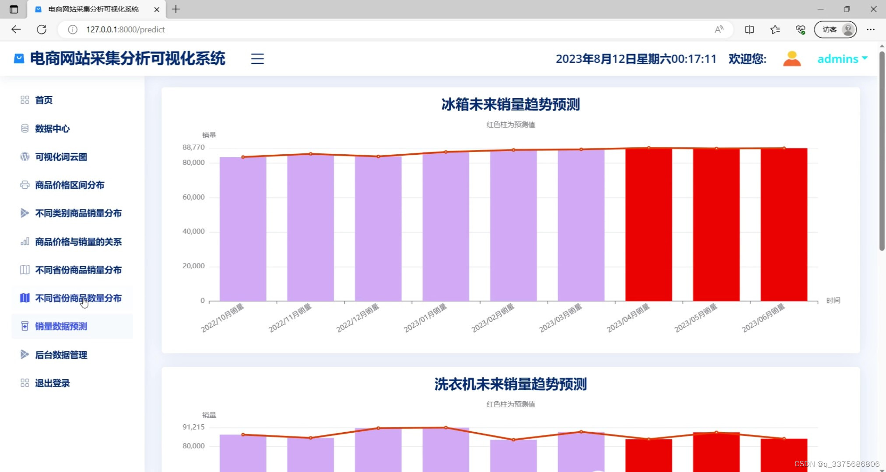Image resolution: width=886 pixels, height=472 pixels.
Task: Click the 首页 grid icon in sidebar
Action: (x=25, y=100)
